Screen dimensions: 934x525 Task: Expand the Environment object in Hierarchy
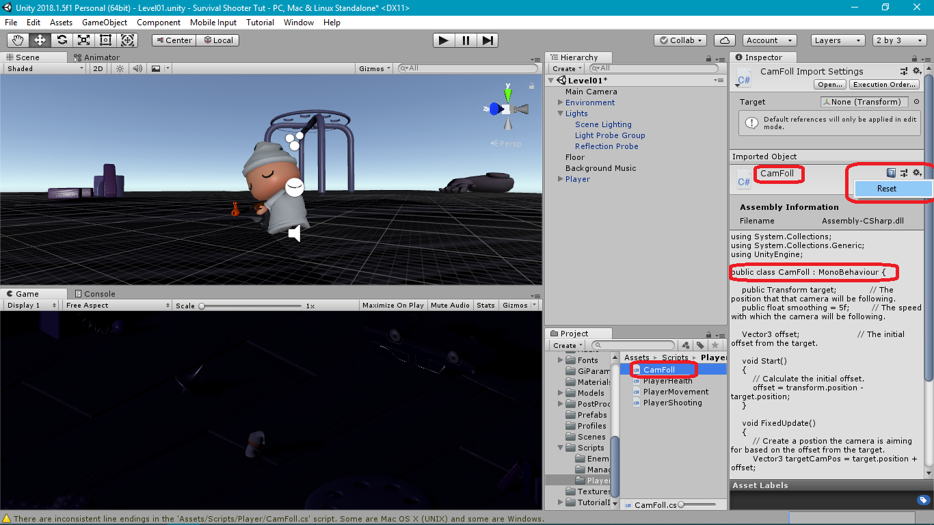point(561,103)
